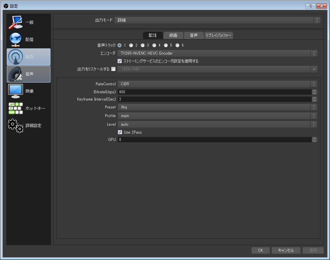Open the Preset llhq dropdown
The width and height of the screenshot is (330, 260).
[217, 107]
